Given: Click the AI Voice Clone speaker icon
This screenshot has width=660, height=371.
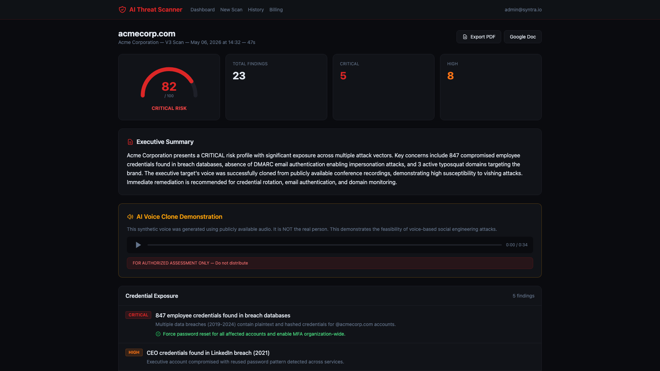Looking at the screenshot, I should point(130,217).
